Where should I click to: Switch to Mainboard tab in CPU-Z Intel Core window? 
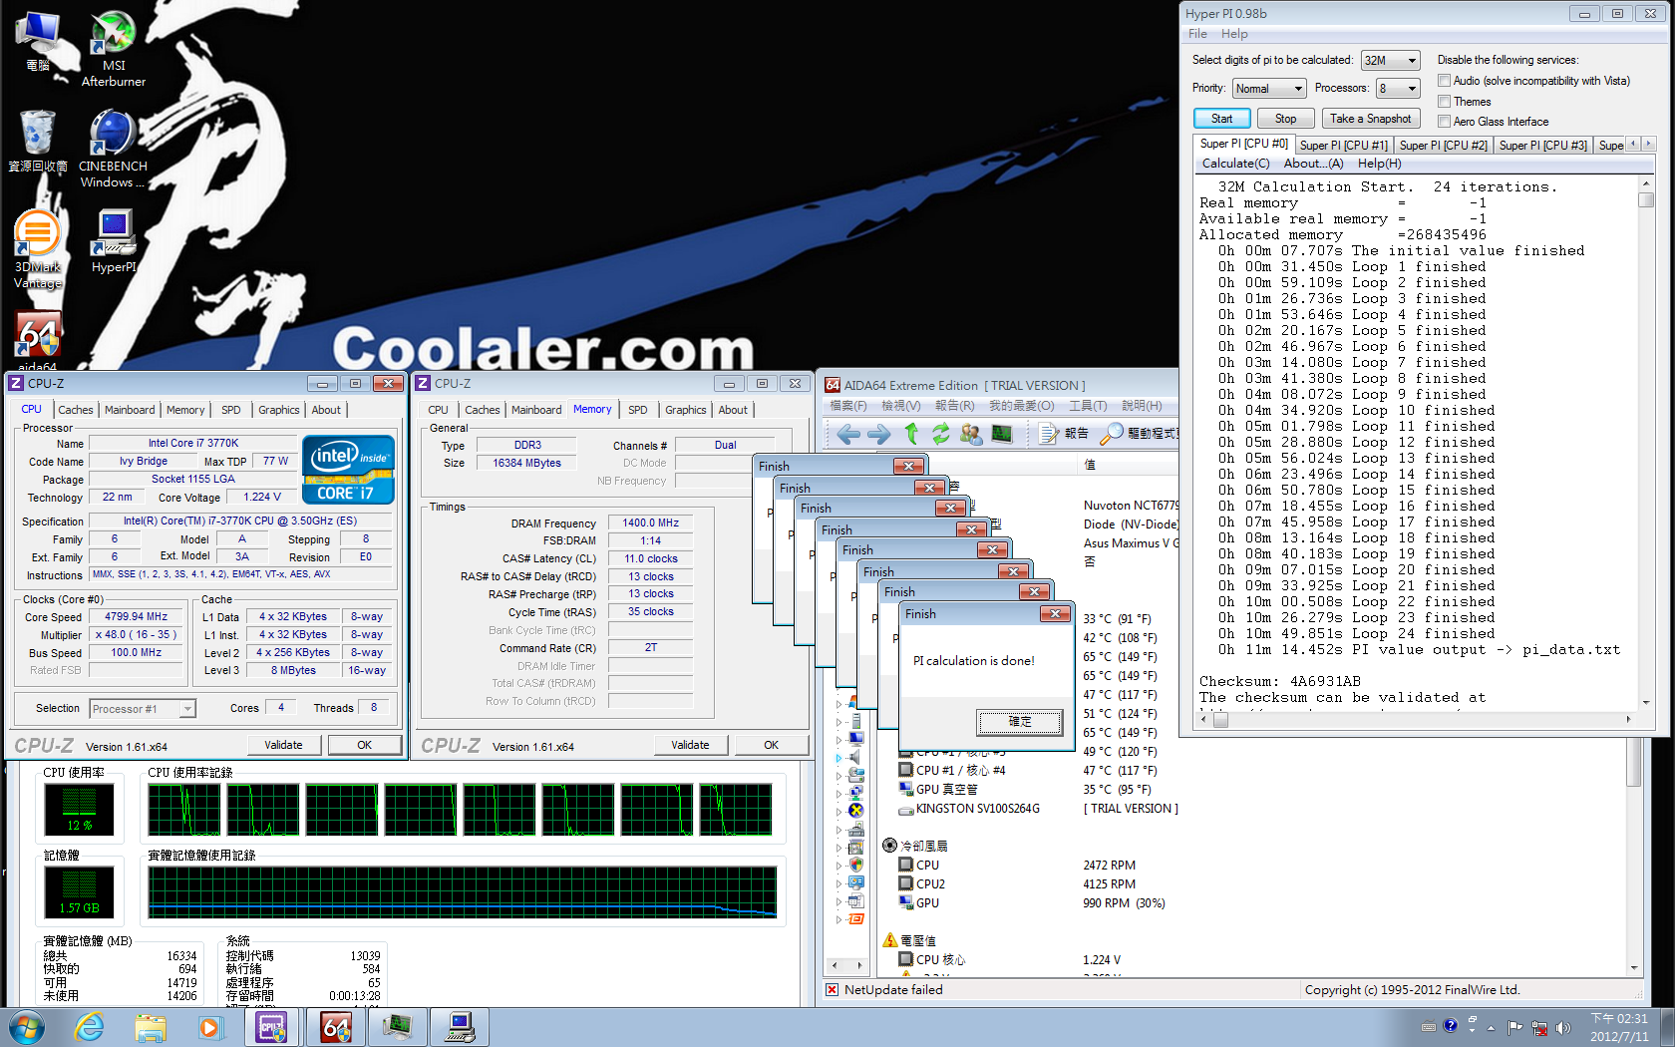[130, 410]
